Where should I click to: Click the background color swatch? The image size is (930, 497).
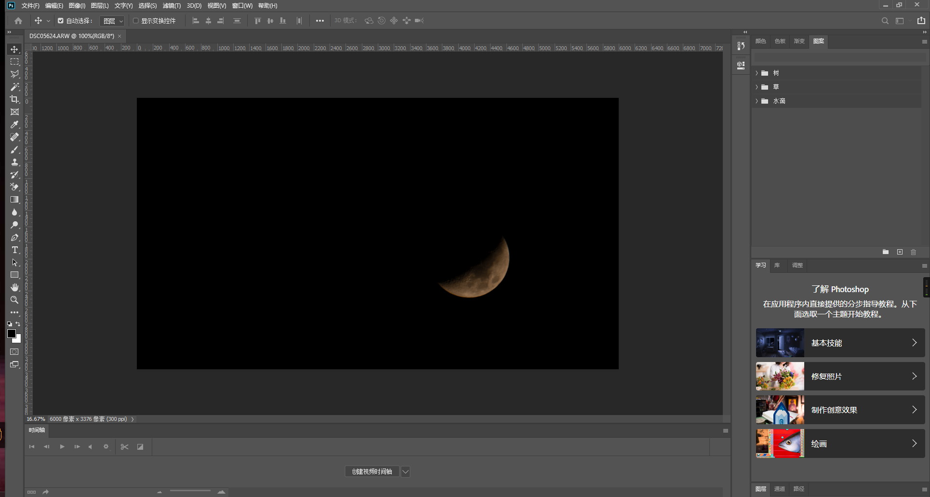tap(18, 340)
